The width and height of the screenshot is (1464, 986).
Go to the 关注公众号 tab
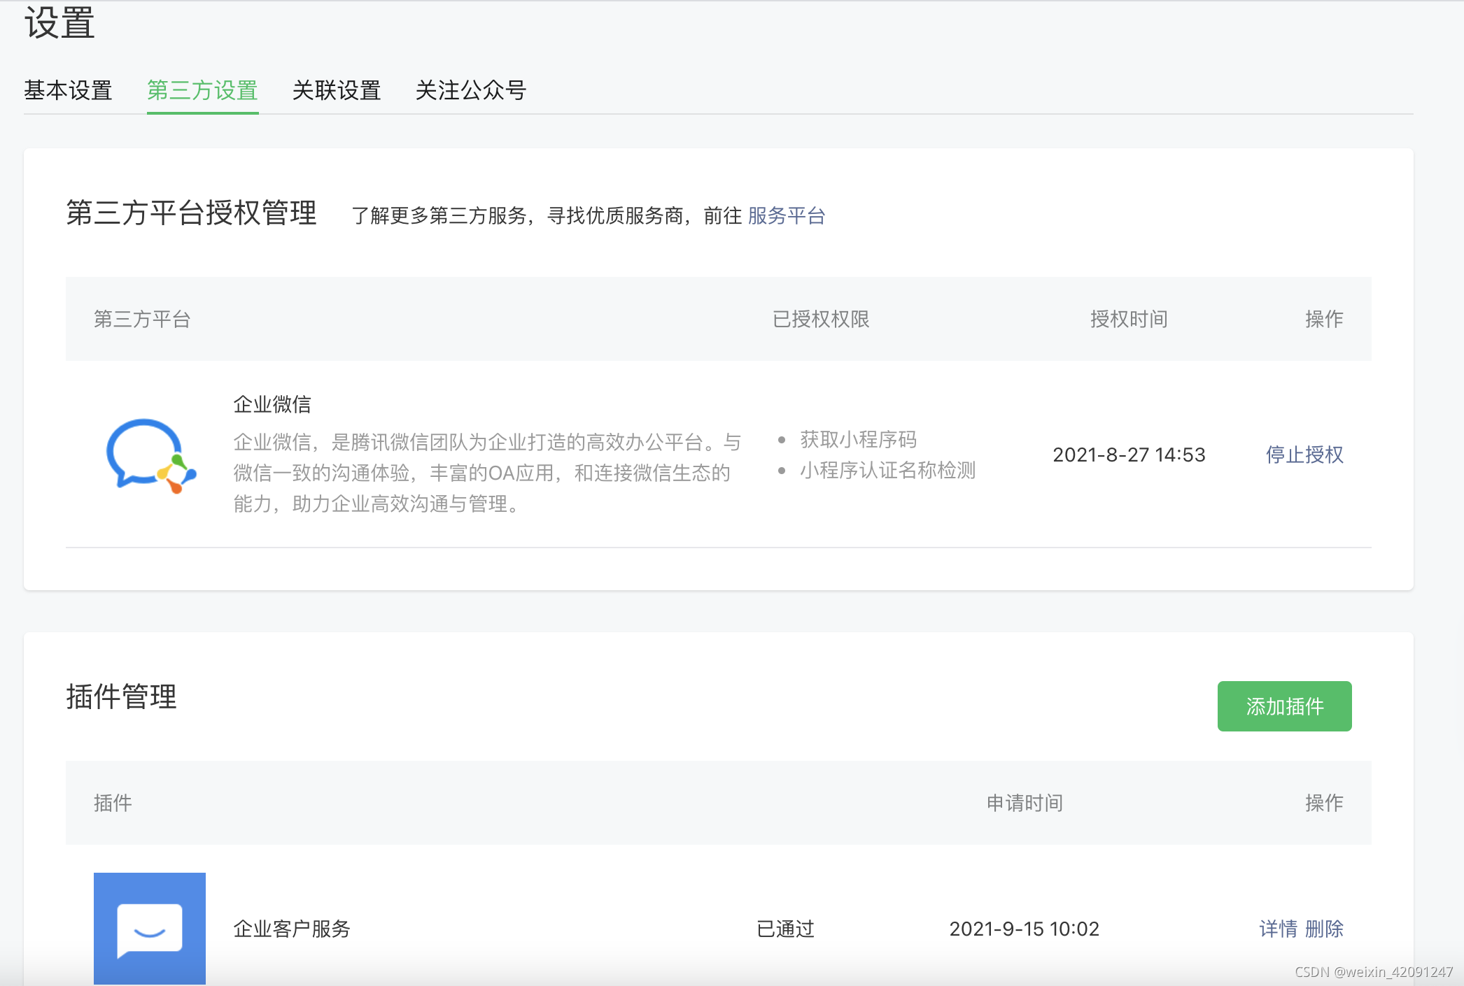pyautogui.click(x=470, y=90)
